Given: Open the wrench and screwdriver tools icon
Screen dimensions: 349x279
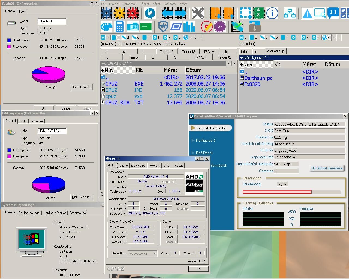Looking at the screenshot, I should [x=198, y=13].
